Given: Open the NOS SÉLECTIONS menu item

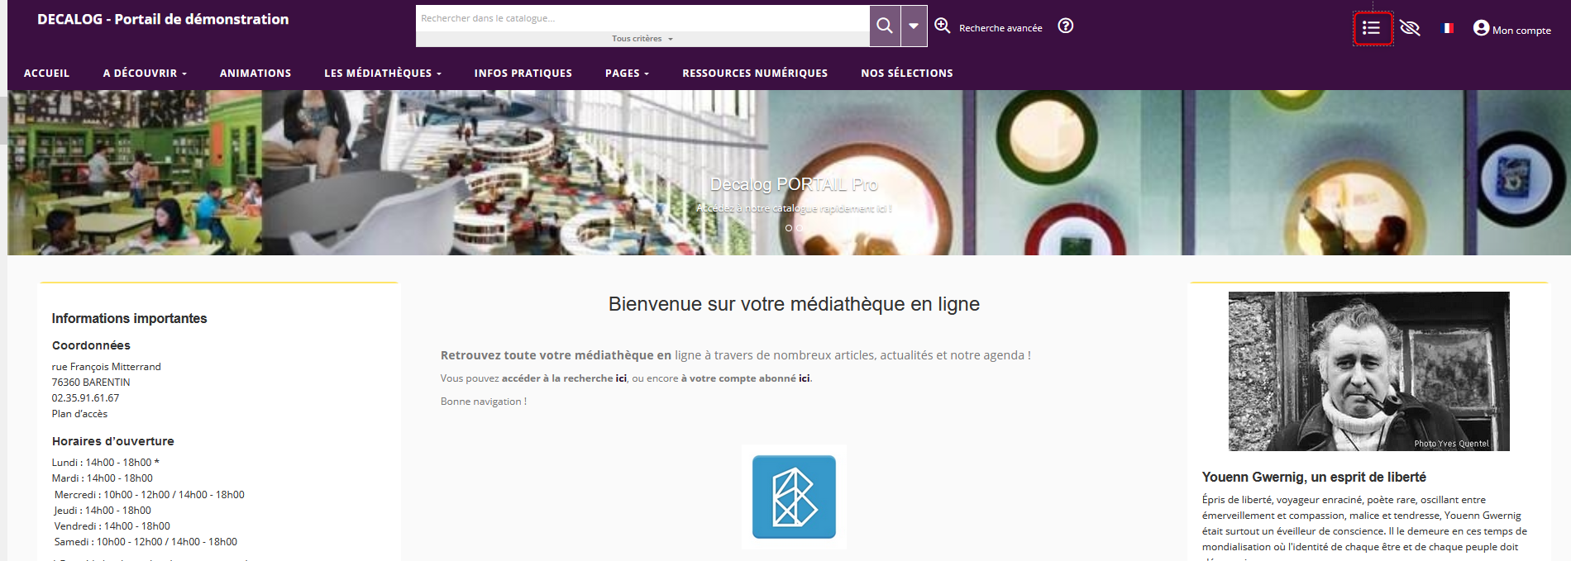Looking at the screenshot, I should pyautogui.click(x=907, y=74).
